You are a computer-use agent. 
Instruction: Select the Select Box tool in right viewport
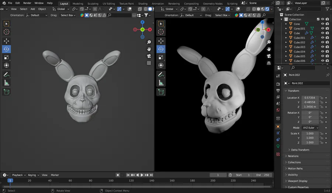tap(161, 24)
